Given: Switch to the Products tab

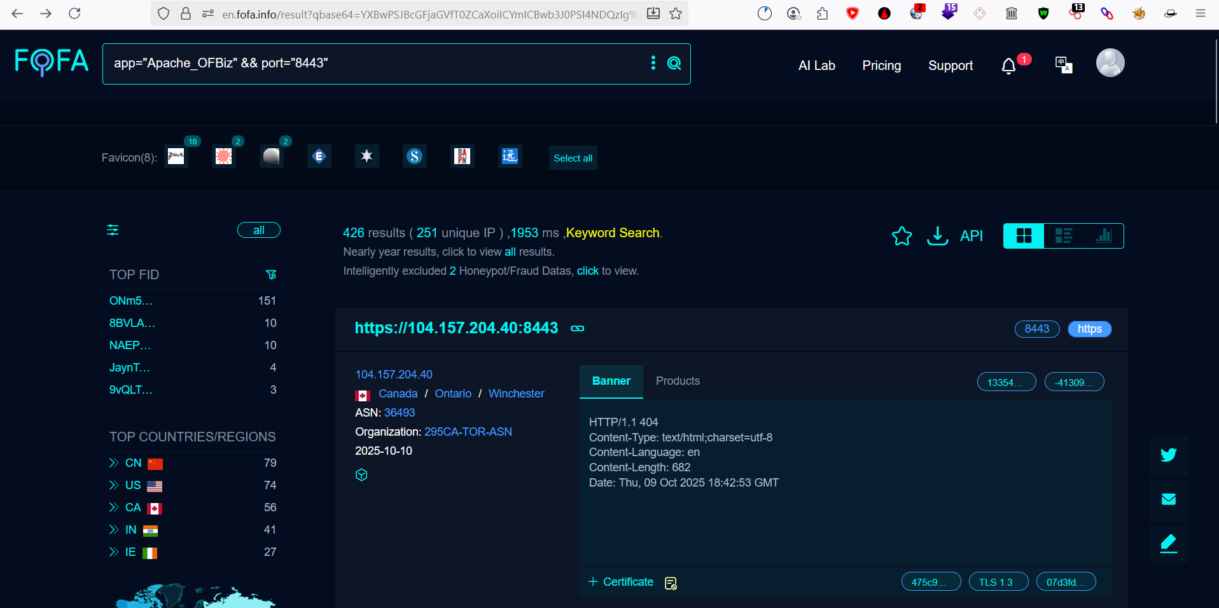Looking at the screenshot, I should 678,381.
